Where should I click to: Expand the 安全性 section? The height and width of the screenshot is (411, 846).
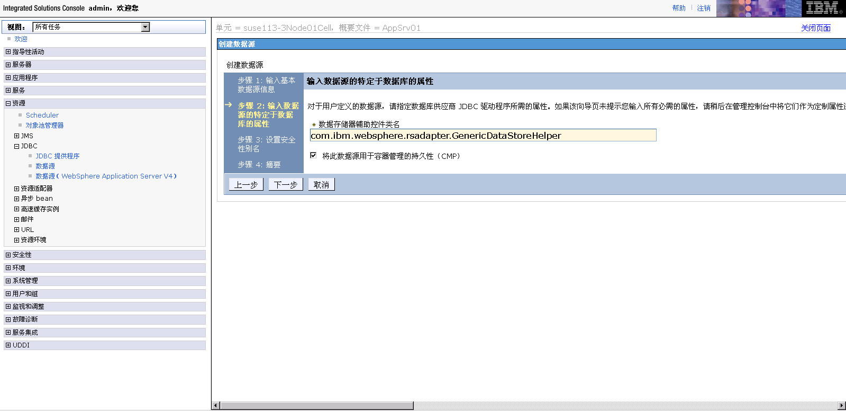[x=8, y=255]
